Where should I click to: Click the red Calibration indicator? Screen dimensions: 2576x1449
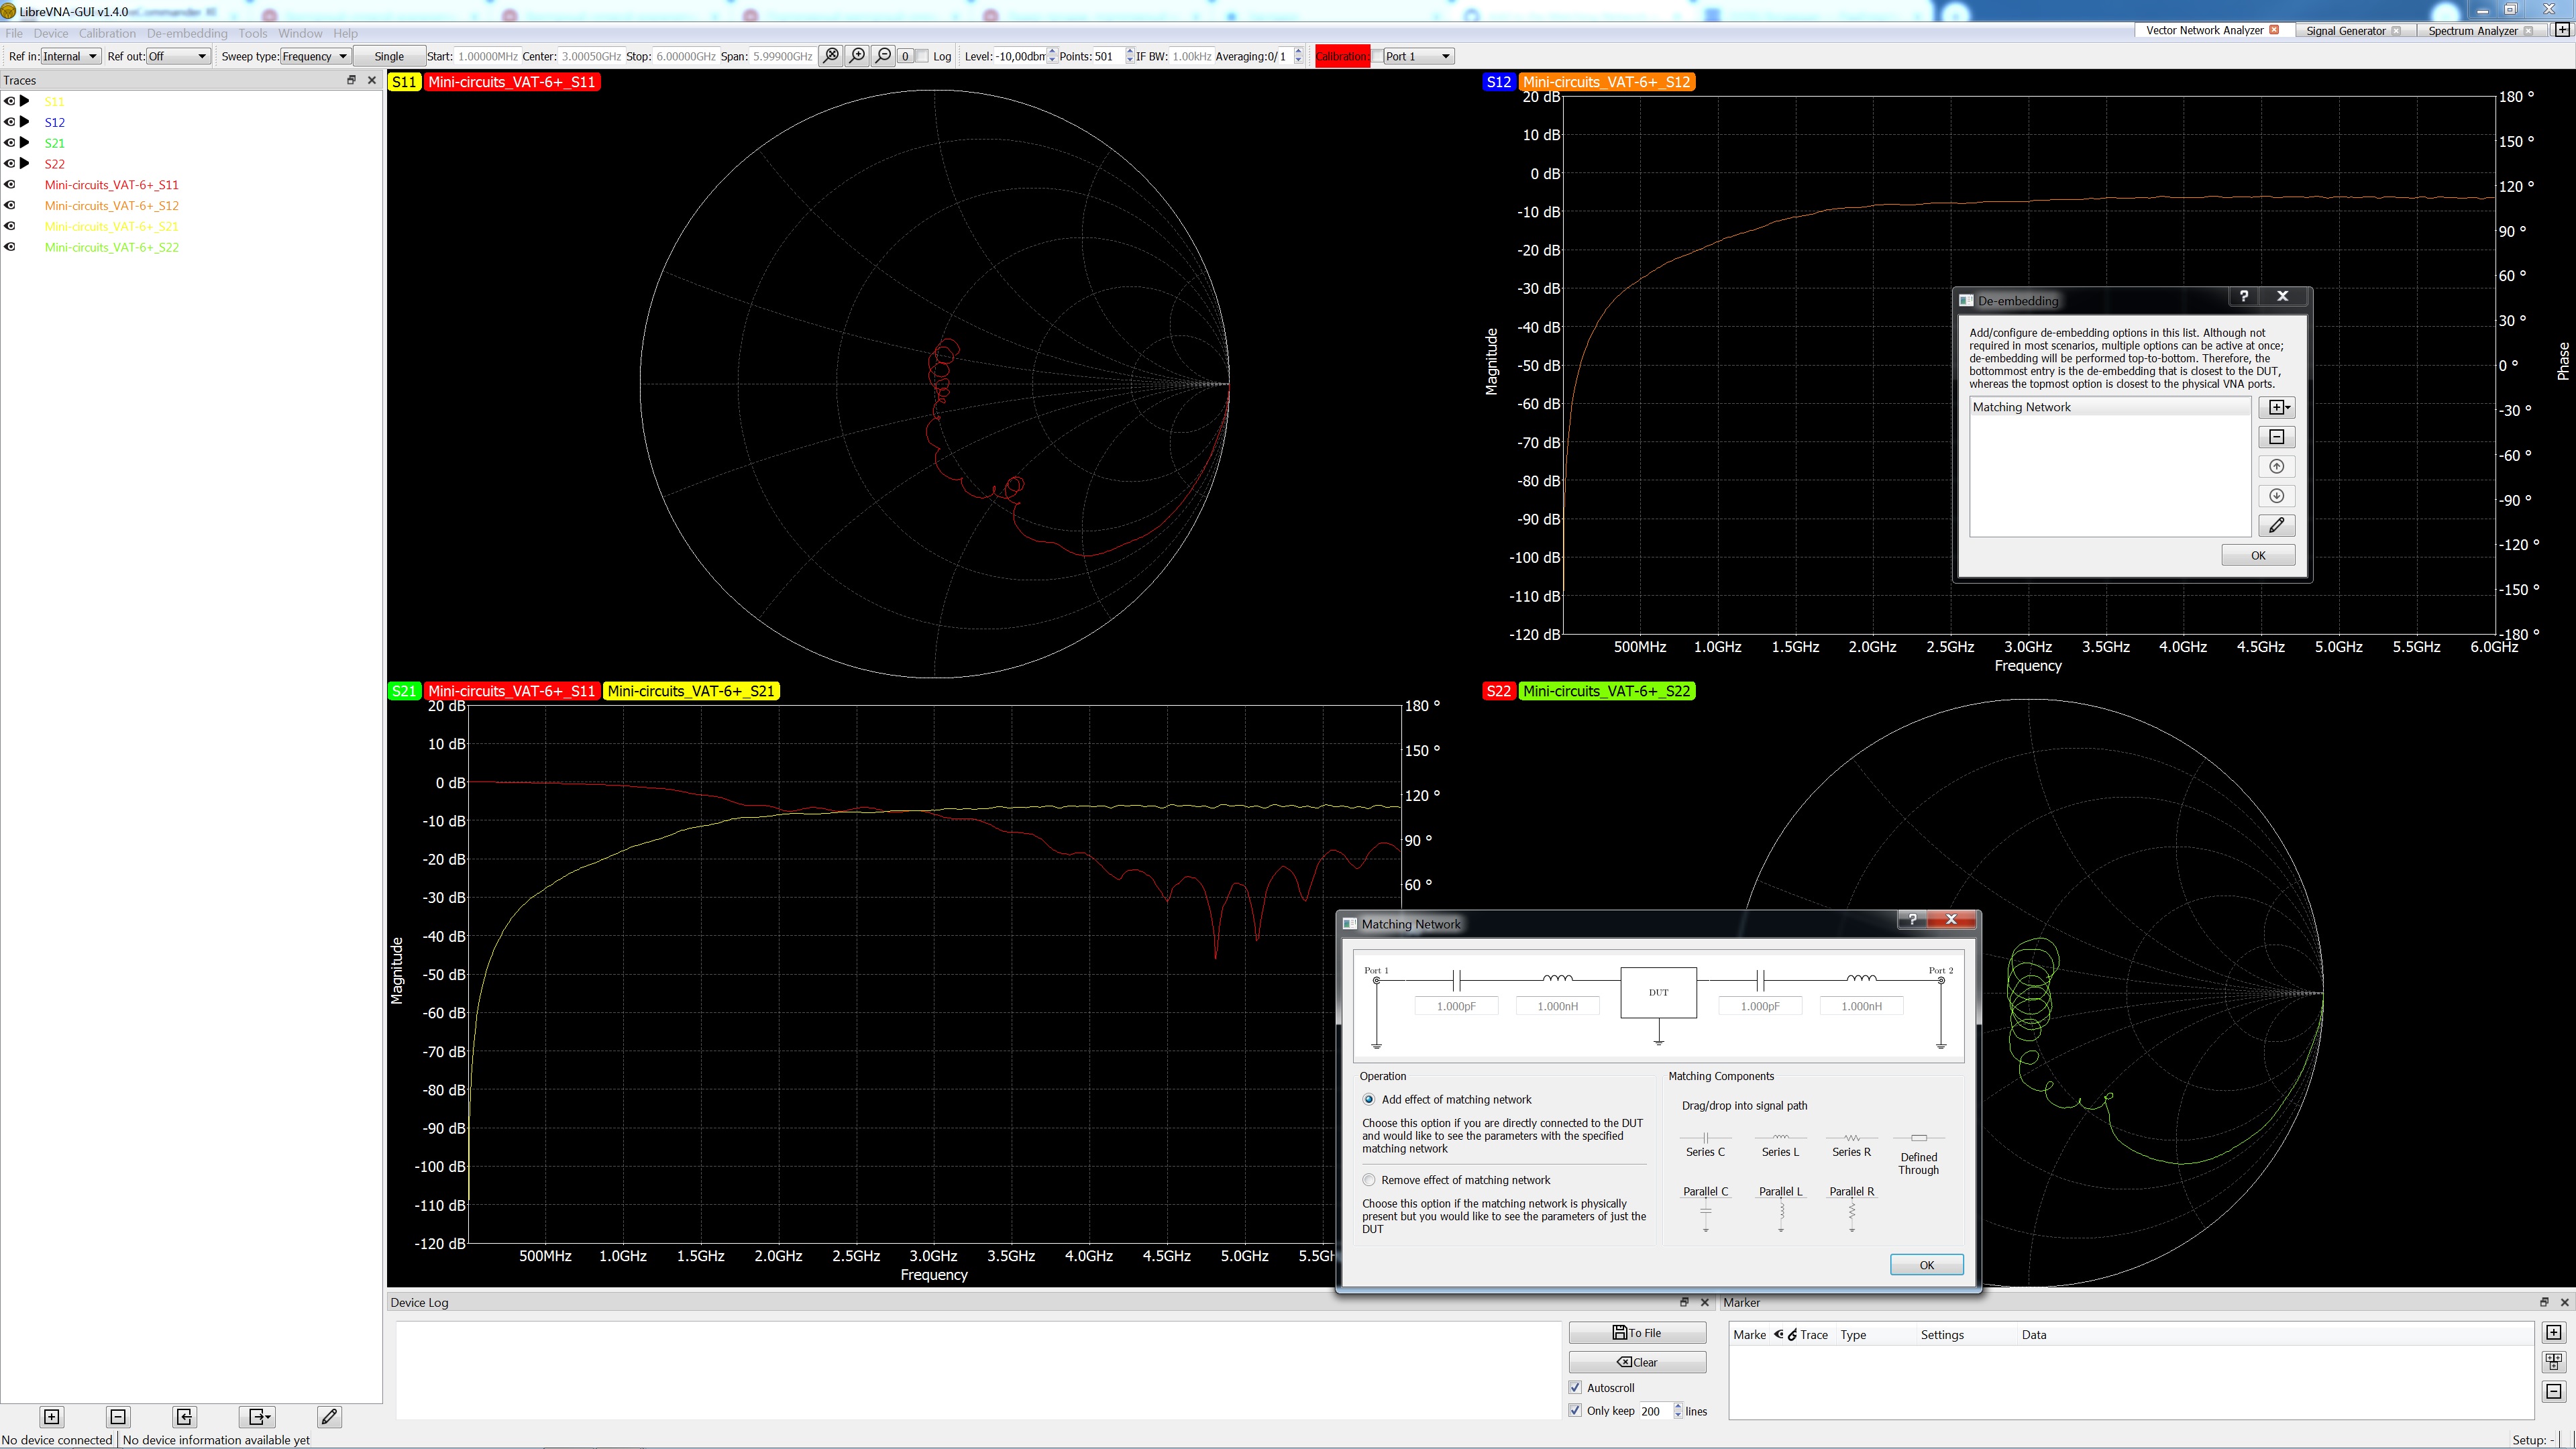pos(1341,56)
